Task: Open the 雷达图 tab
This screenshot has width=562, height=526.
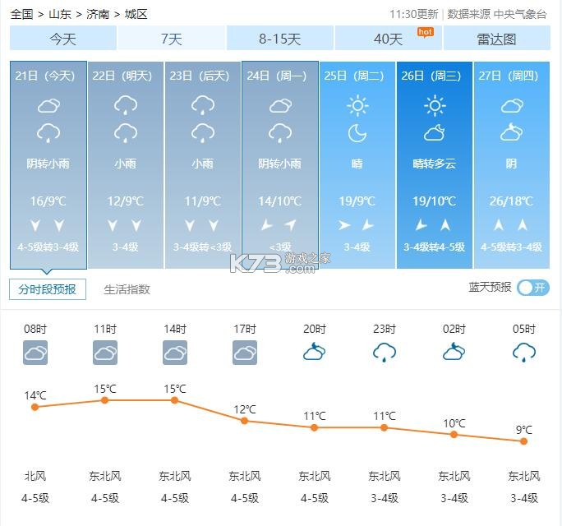Action: click(497, 38)
